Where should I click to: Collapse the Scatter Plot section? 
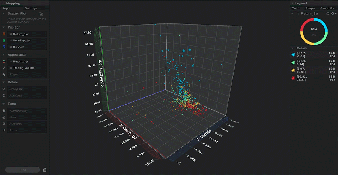(4, 14)
